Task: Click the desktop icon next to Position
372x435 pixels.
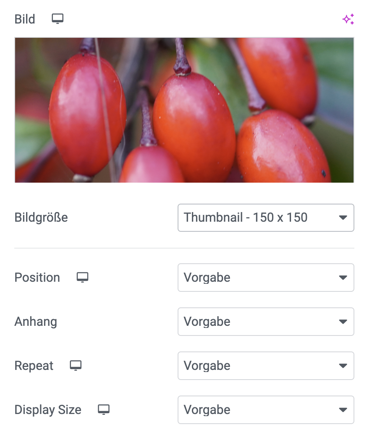Action: click(x=83, y=278)
